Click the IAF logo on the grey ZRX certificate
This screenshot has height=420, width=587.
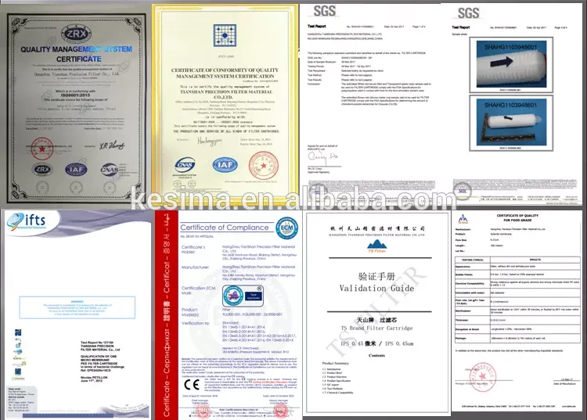point(77,170)
